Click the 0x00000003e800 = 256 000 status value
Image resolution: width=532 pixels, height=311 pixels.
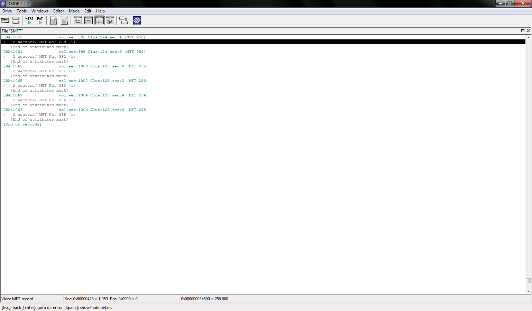pos(205,299)
